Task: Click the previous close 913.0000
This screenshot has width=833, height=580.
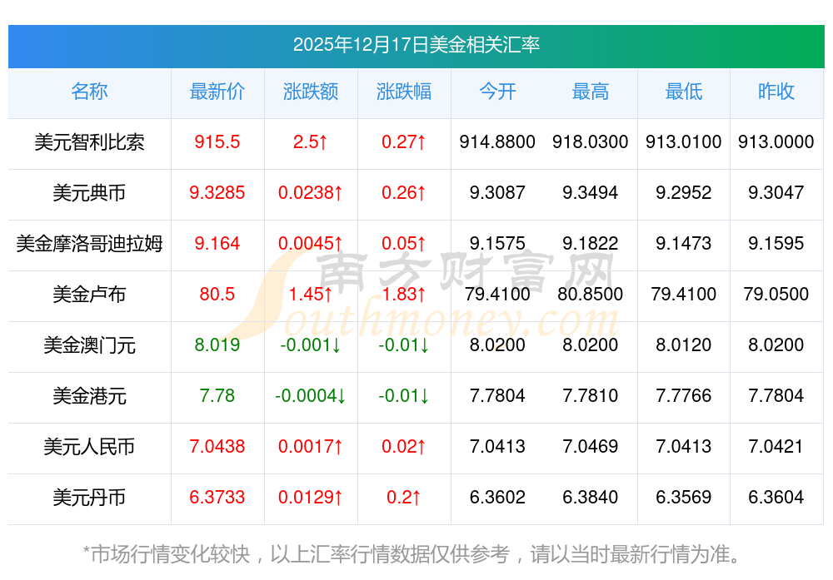Action: (x=776, y=141)
